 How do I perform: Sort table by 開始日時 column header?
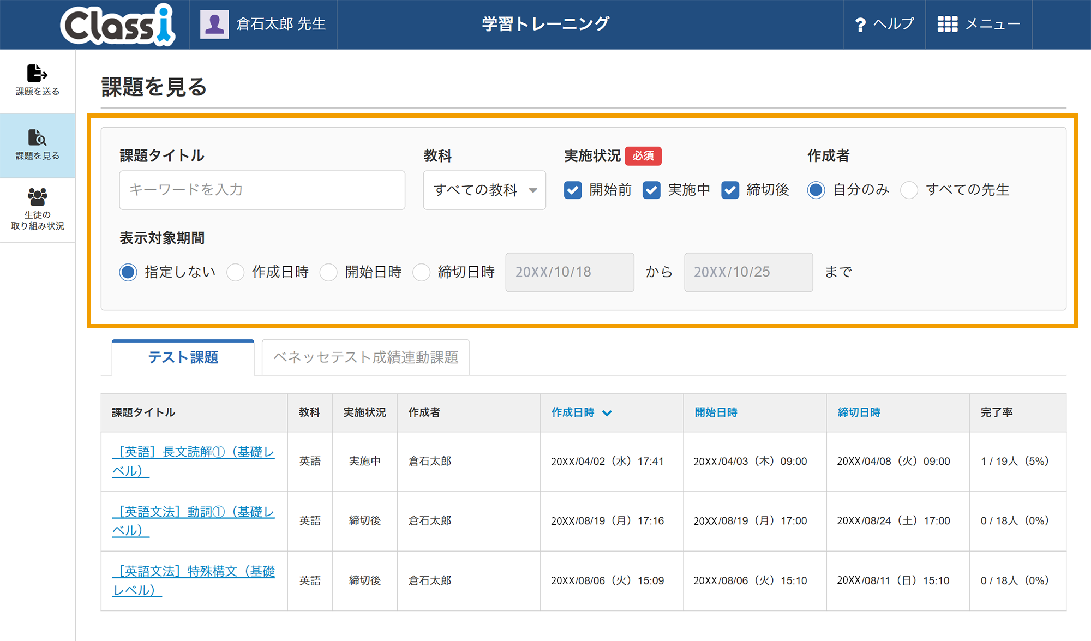pos(716,412)
